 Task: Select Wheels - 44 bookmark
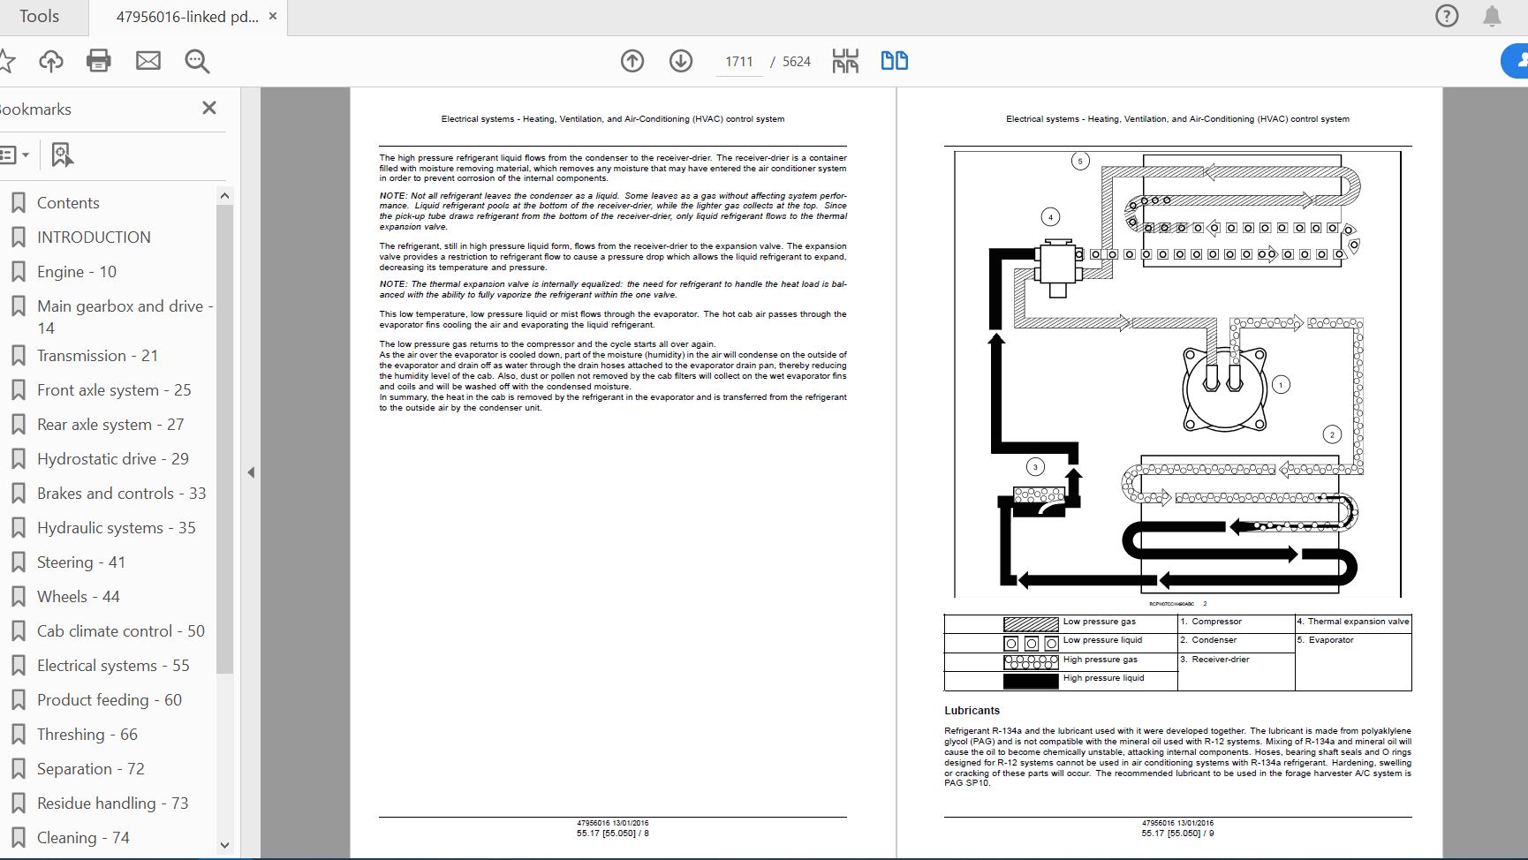pos(79,597)
